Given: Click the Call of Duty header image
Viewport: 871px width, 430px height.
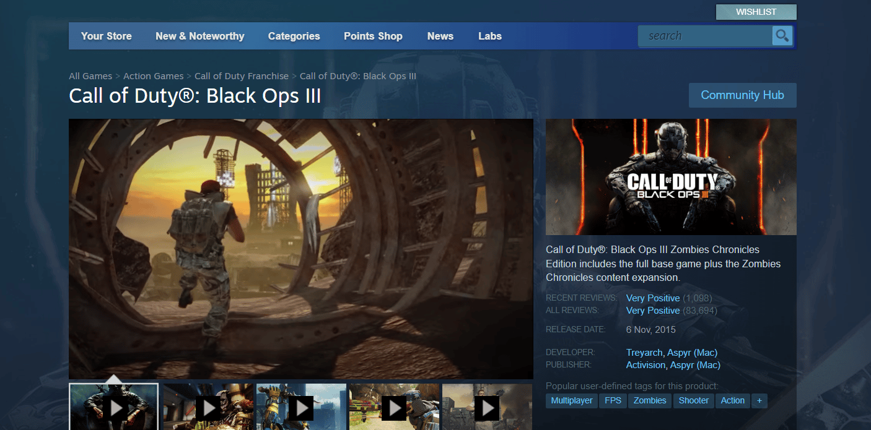Looking at the screenshot, I should click(x=671, y=177).
